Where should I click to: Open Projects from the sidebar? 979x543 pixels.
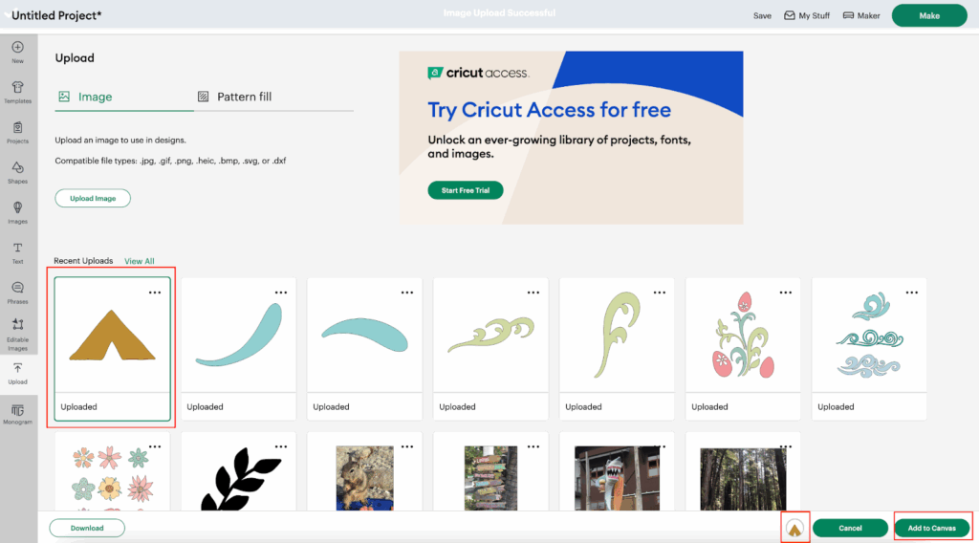pos(17,127)
